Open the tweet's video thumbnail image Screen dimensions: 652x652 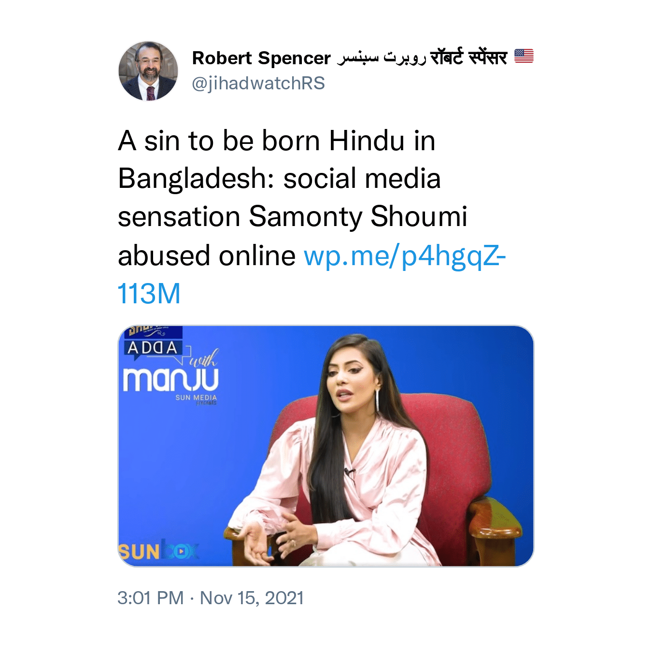326,446
